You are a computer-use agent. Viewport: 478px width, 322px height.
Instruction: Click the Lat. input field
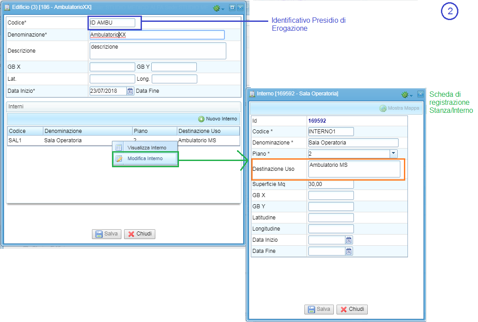(112, 79)
